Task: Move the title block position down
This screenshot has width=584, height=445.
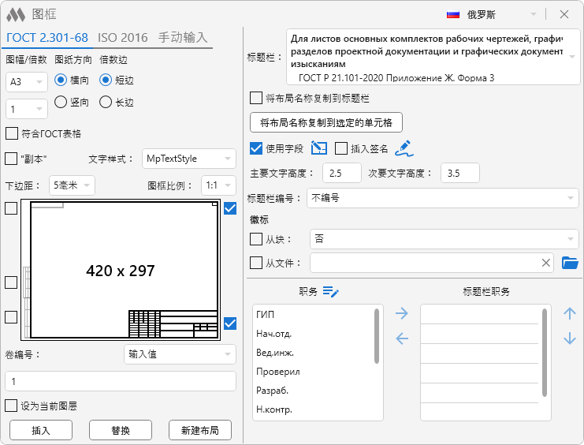Action: click(570, 339)
